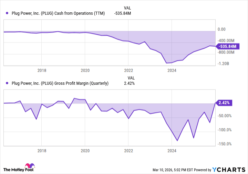The image size is (248, 174).
Task: Click the -400.00M y-axis label
Action: [227, 41]
